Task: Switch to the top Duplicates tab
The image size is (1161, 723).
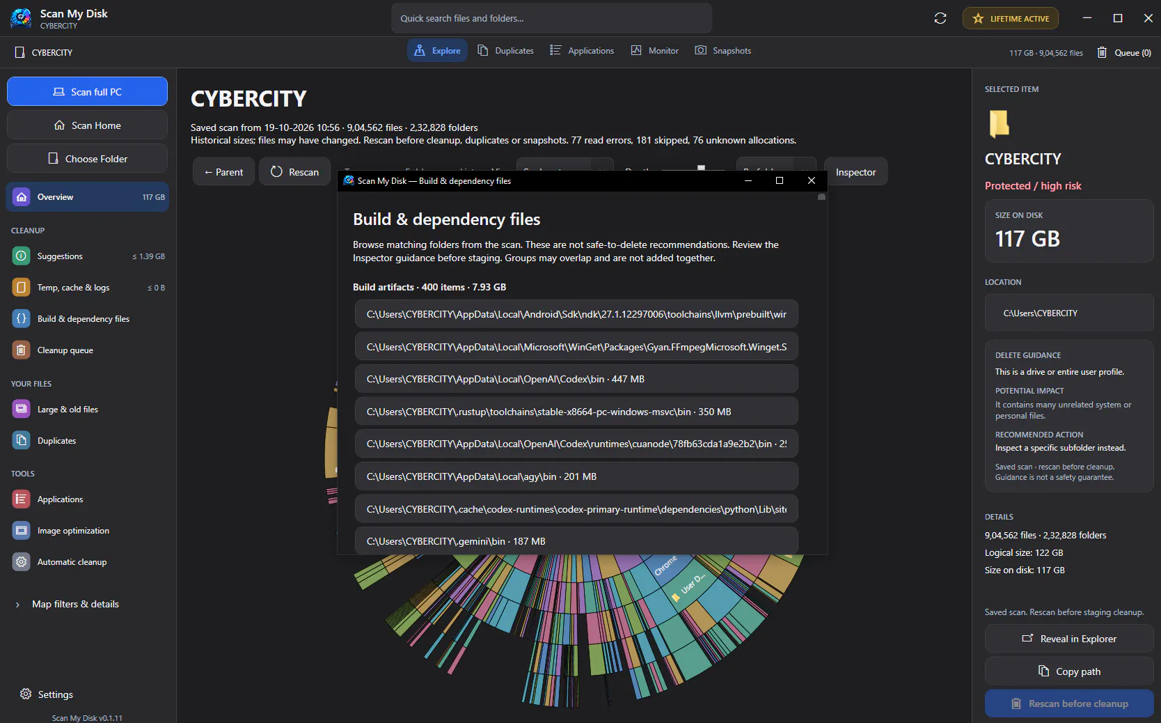Action: click(505, 51)
